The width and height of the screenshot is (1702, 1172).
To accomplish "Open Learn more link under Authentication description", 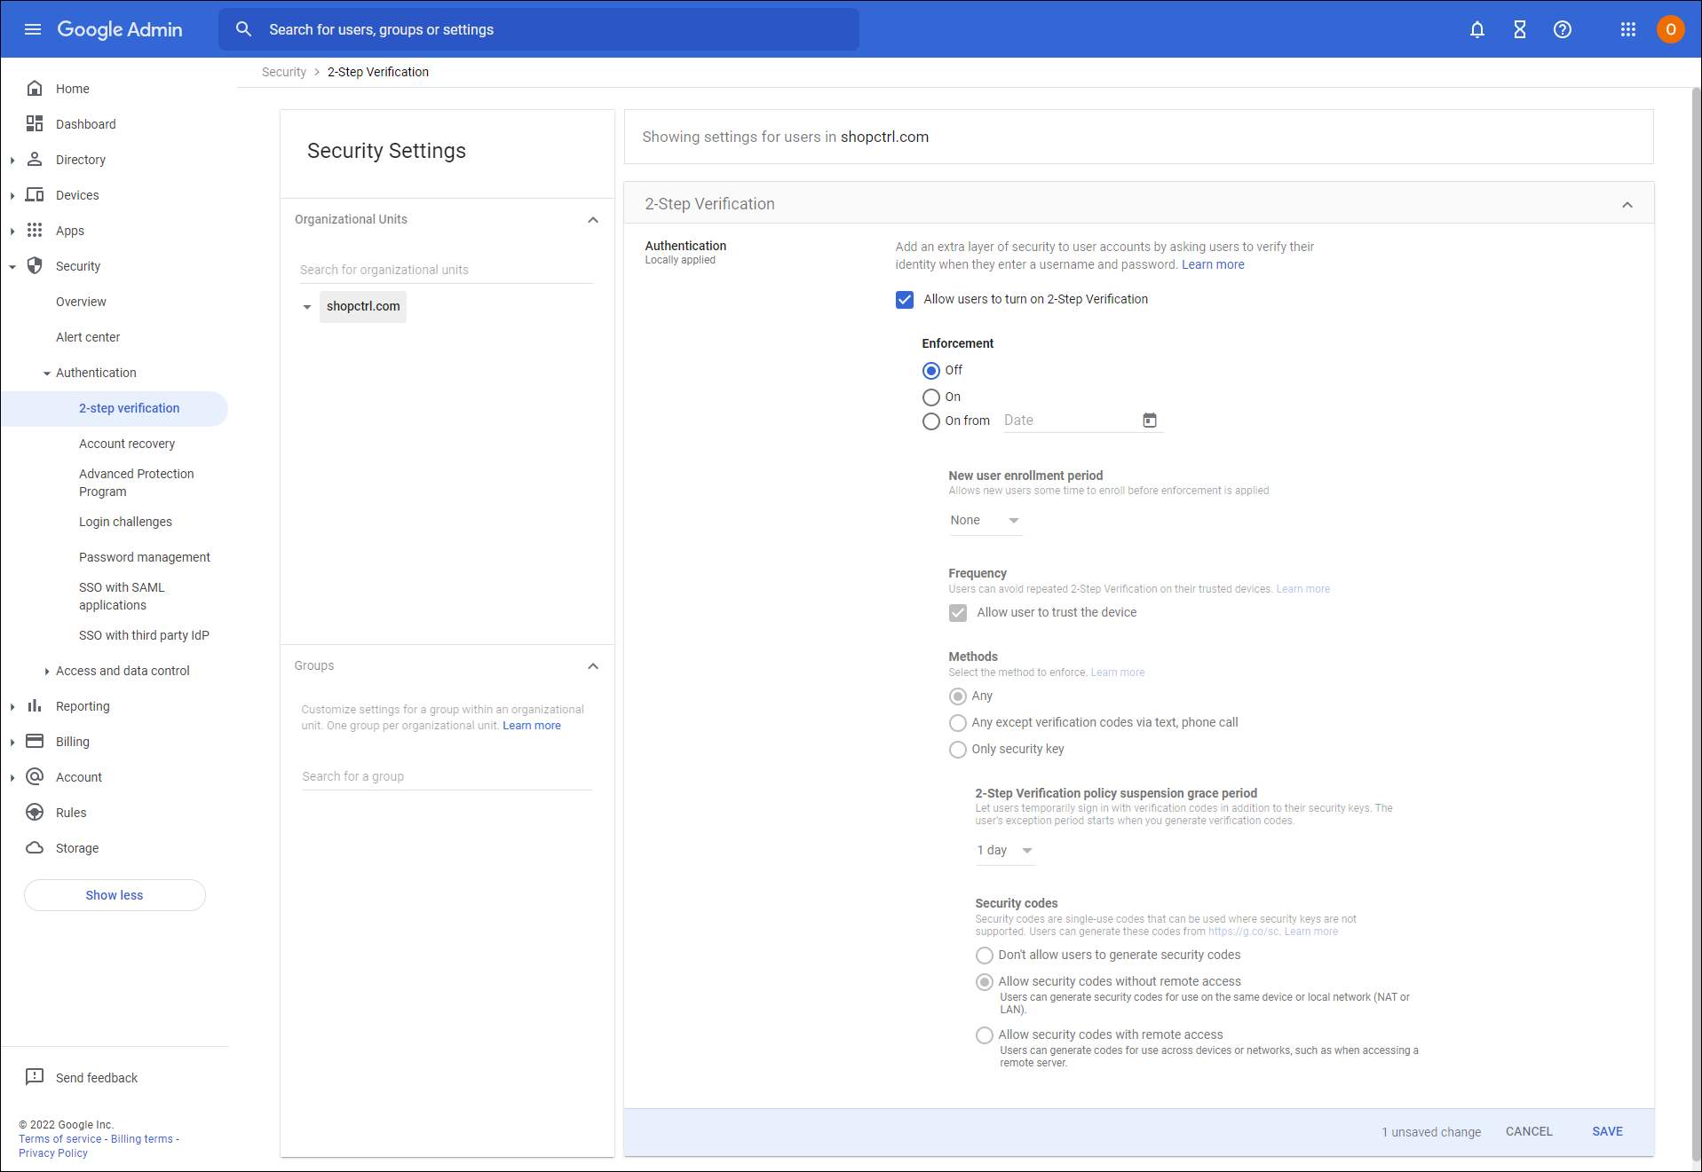I will coord(1213,264).
